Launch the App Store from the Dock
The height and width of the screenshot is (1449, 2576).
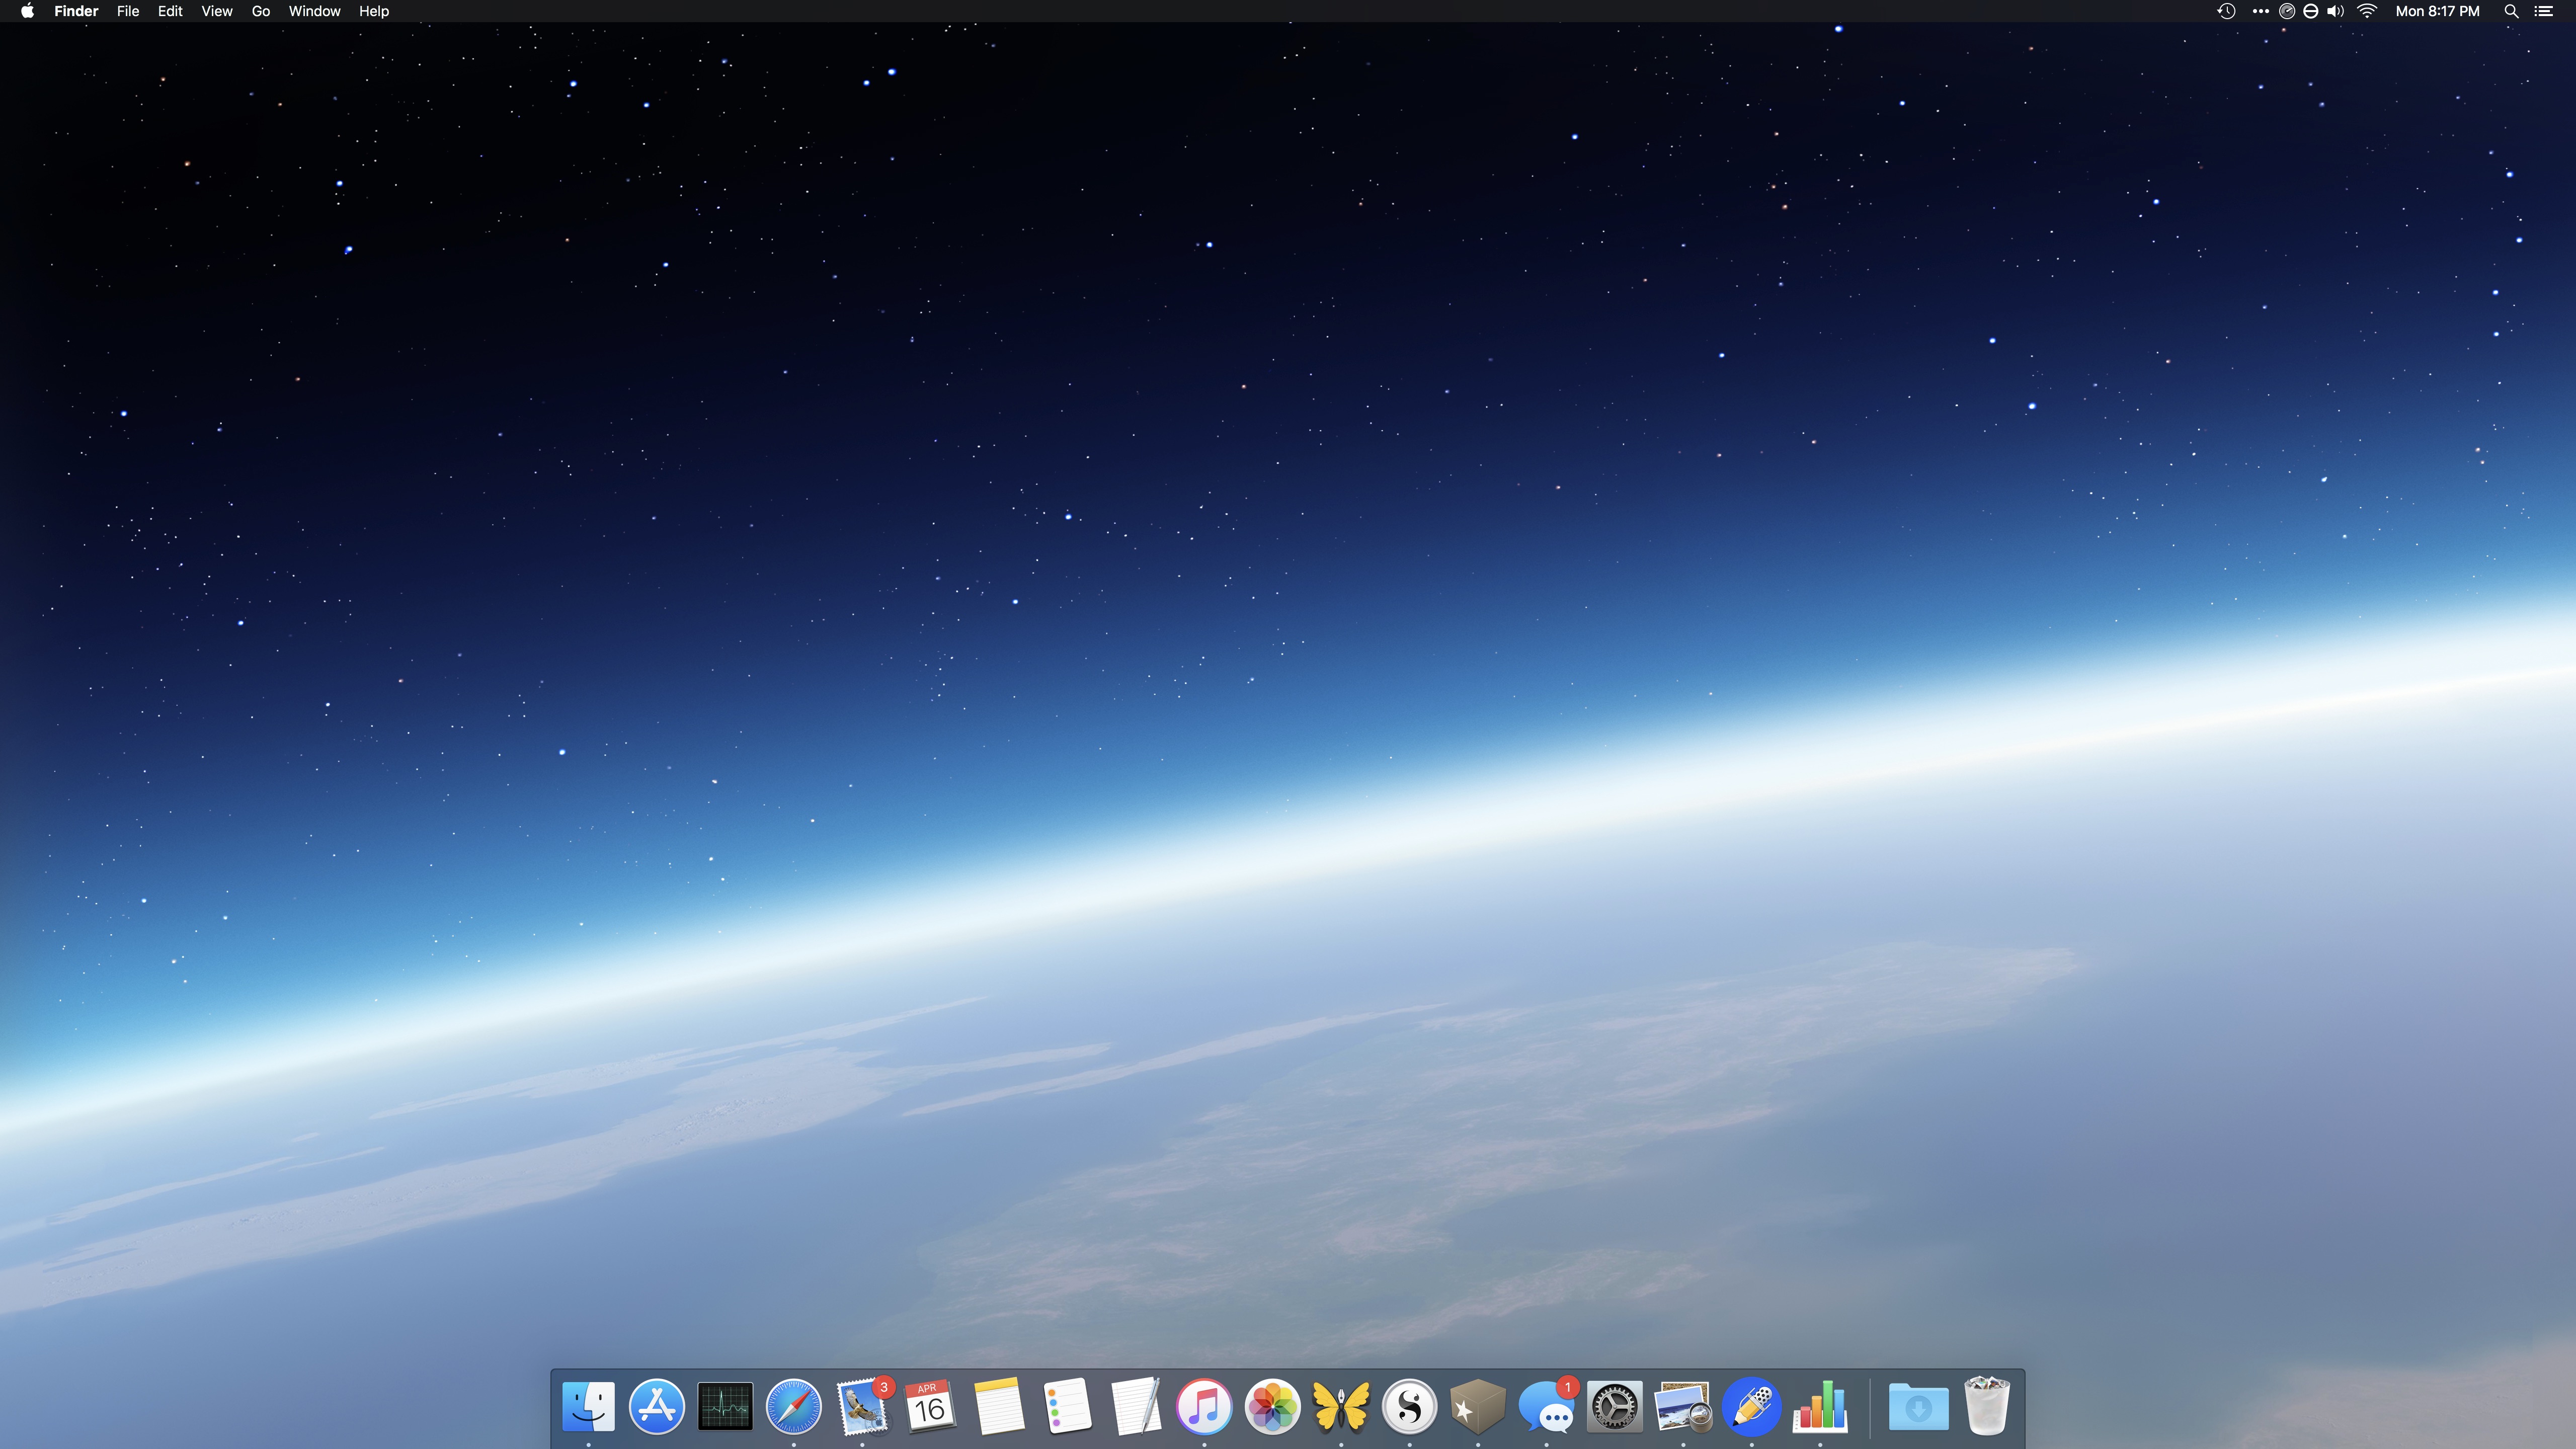tap(656, 1406)
